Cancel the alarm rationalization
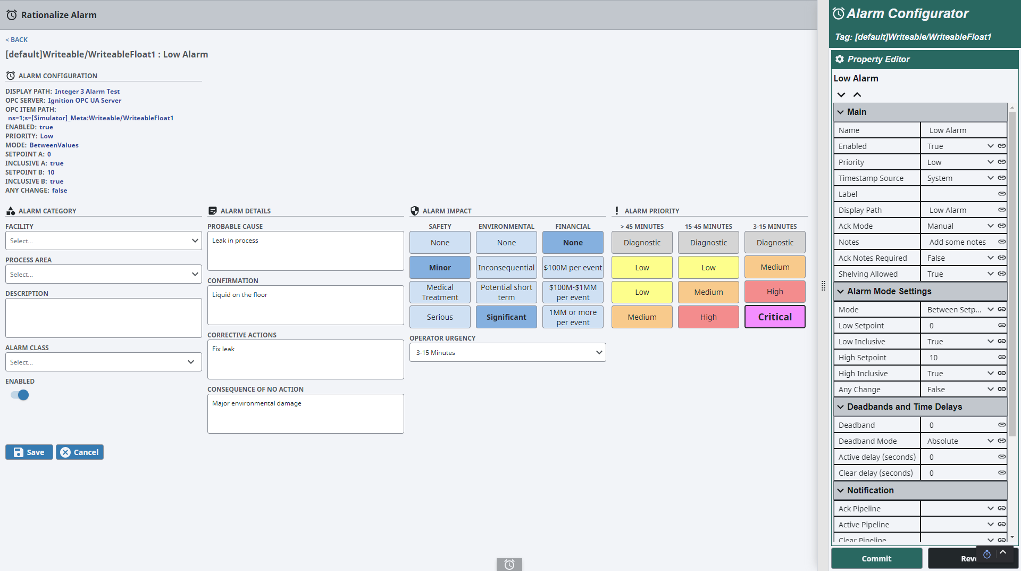Image resolution: width=1021 pixels, height=571 pixels. pos(80,452)
